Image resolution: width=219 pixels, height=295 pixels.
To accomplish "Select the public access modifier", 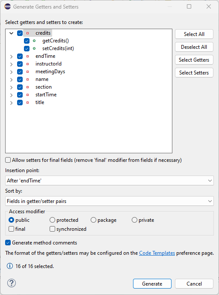I will point(12,220).
